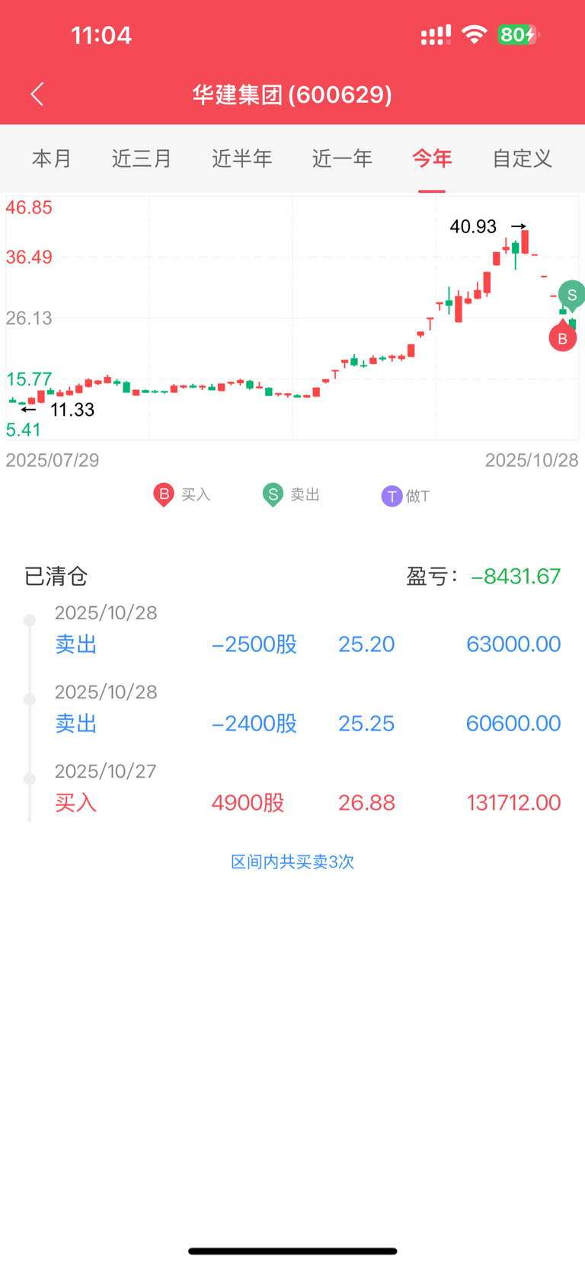Tap the loss value -8431.67

(x=516, y=577)
